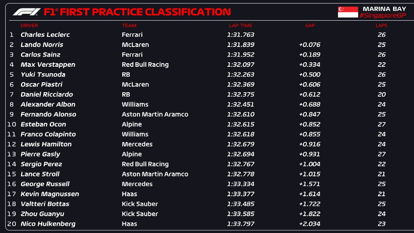The height and width of the screenshot is (233, 414).
Task: Click Lewis Hamilton's gap +0.916
Action: 309,144
